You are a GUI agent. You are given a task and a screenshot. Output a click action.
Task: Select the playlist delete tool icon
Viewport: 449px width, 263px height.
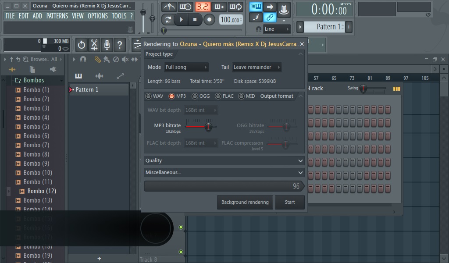tap(116, 59)
